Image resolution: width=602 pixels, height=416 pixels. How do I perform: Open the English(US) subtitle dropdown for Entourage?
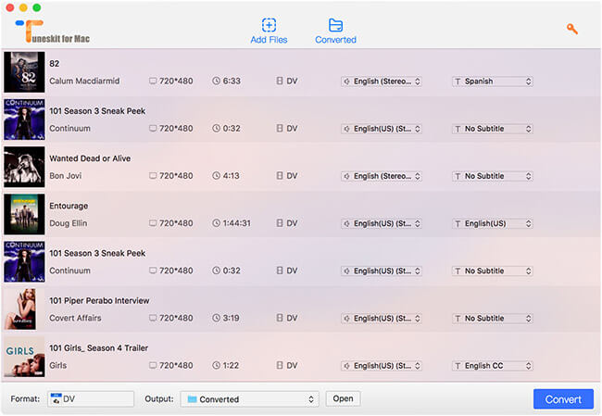[x=492, y=223]
